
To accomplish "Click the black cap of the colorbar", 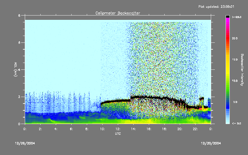I will 228,16.
